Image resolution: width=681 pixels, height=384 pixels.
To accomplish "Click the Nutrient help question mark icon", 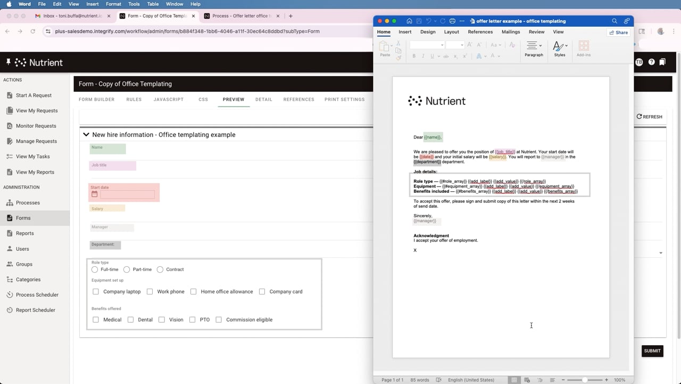I will click(651, 62).
